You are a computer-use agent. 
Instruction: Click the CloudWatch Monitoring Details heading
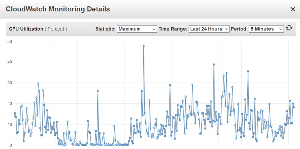coord(58,9)
